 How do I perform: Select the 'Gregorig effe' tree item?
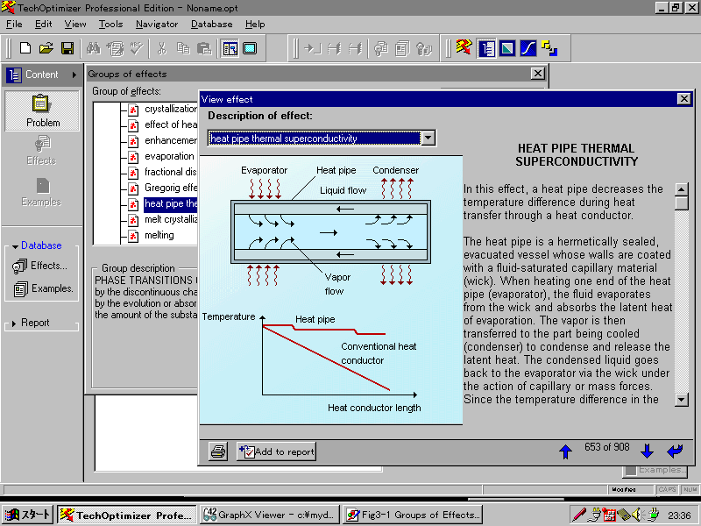pos(170,188)
